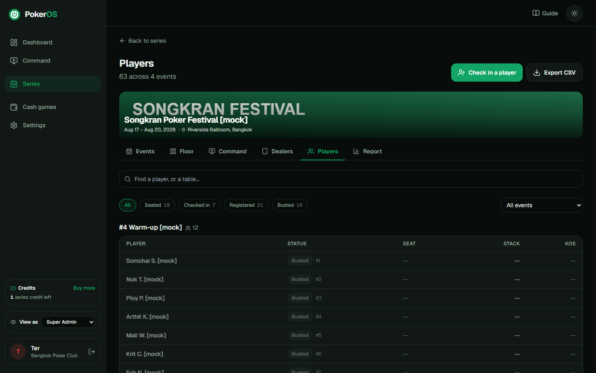Click the #4 Warm-up [mock] event heading
The width and height of the screenshot is (596, 373).
coord(151,228)
